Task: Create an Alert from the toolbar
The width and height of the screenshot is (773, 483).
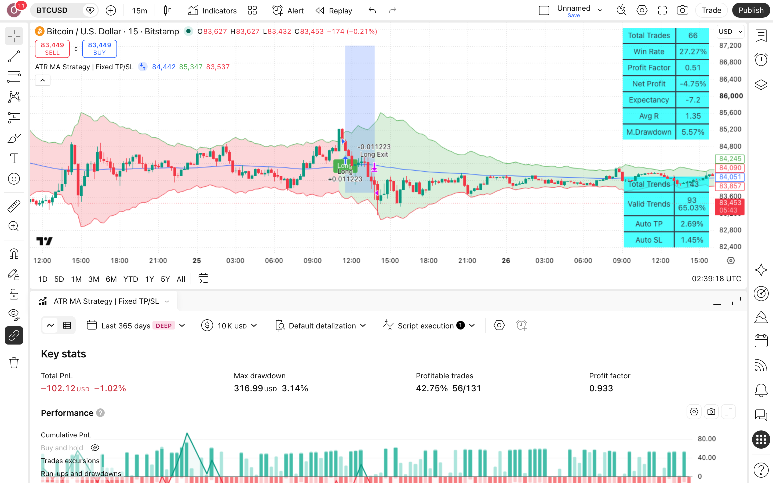Action: pyautogui.click(x=288, y=10)
